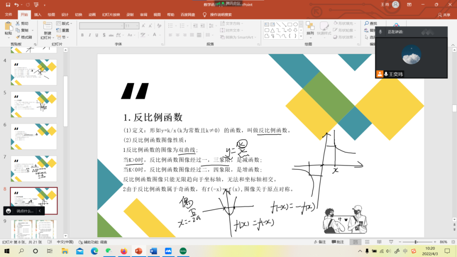Click the Undo arrow icon
The image size is (457, 257).
click(x=17, y=5)
